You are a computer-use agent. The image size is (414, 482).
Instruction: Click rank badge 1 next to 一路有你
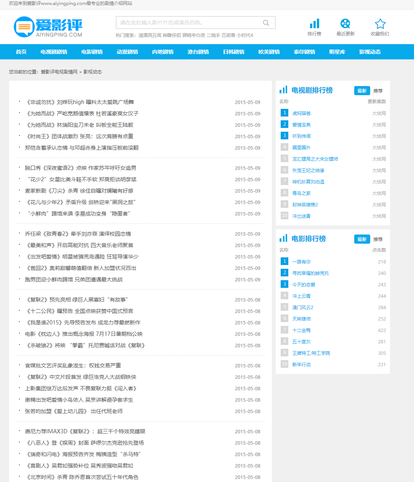pyautogui.click(x=285, y=261)
